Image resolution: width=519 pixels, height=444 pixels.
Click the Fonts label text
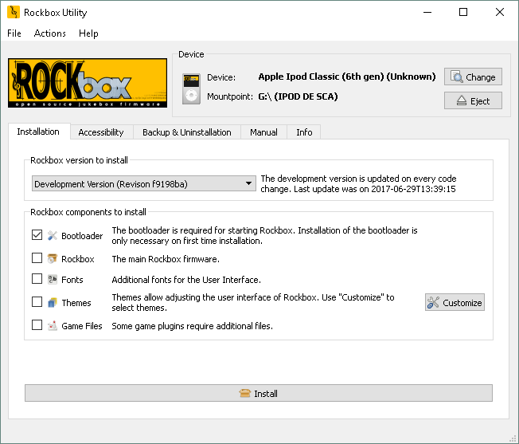[72, 280]
